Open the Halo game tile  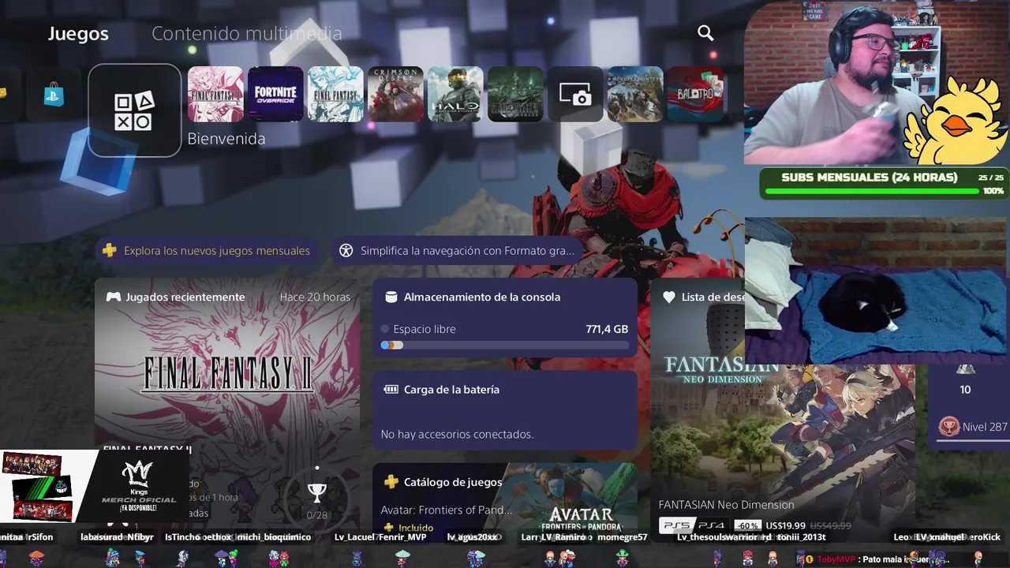point(455,95)
